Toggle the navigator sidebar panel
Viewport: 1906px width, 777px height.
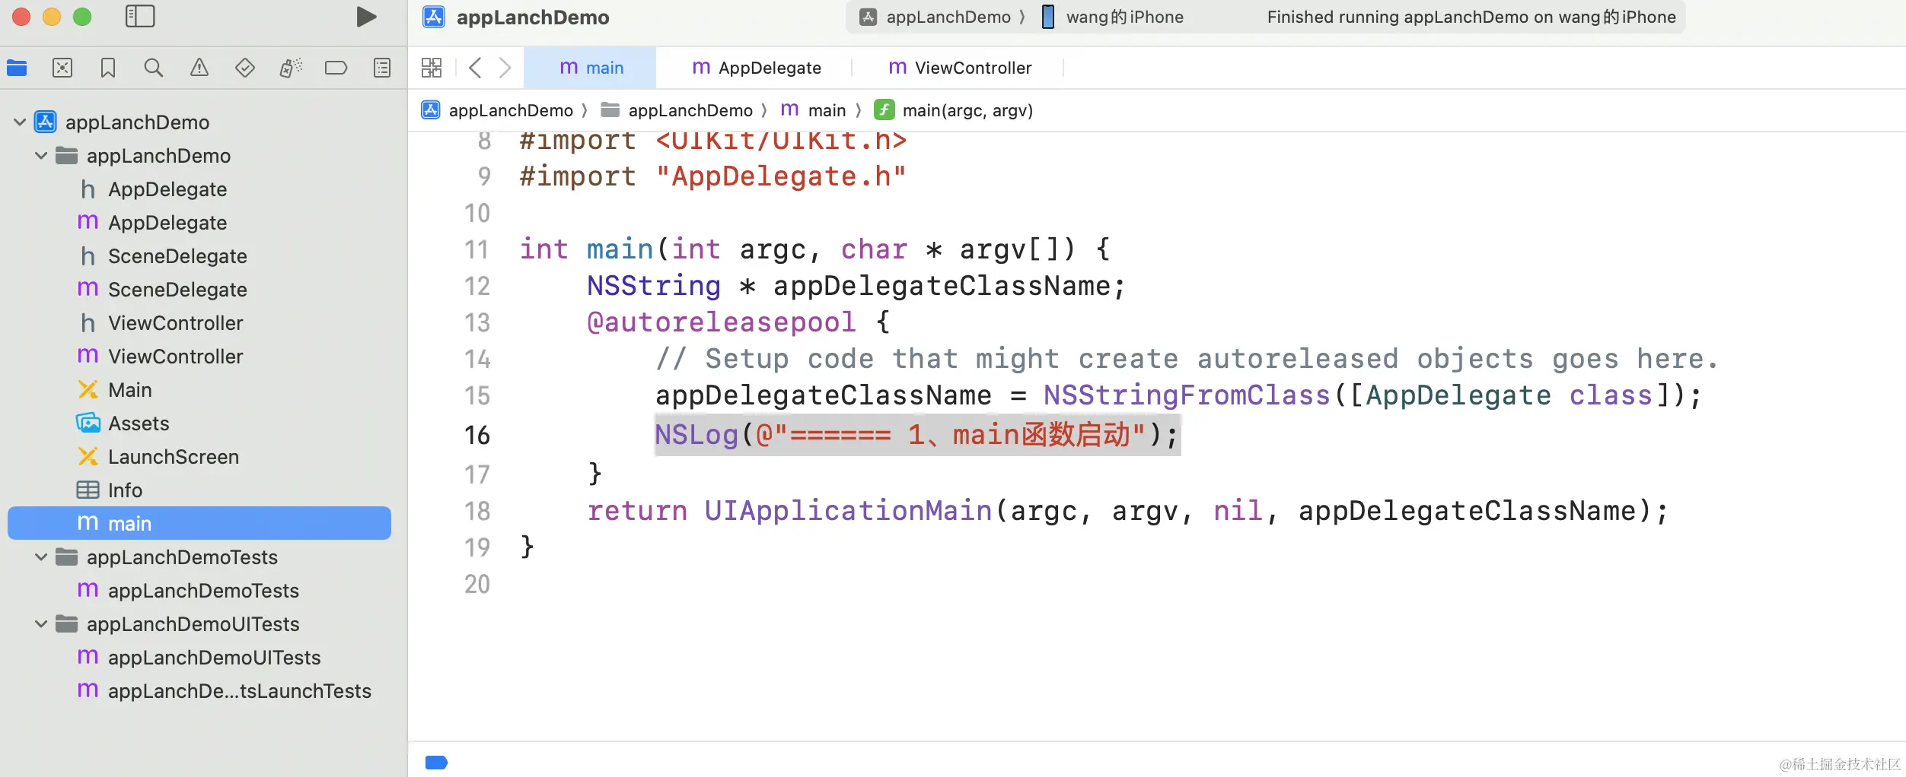140,17
